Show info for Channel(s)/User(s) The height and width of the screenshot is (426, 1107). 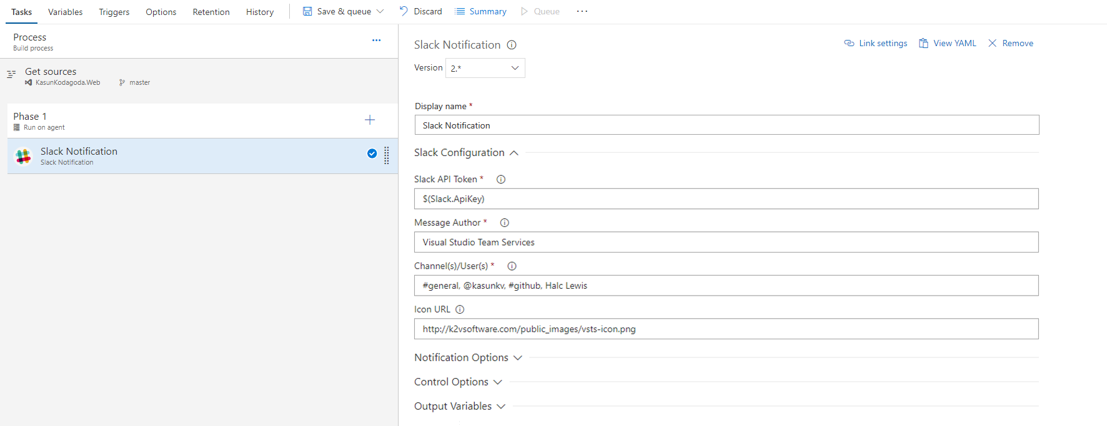click(x=512, y=266)
